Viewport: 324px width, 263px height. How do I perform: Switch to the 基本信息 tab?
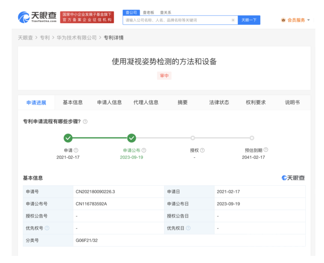[73, 102]
